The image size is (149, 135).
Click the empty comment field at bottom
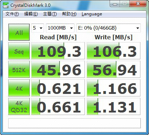[x=74, y=123]
